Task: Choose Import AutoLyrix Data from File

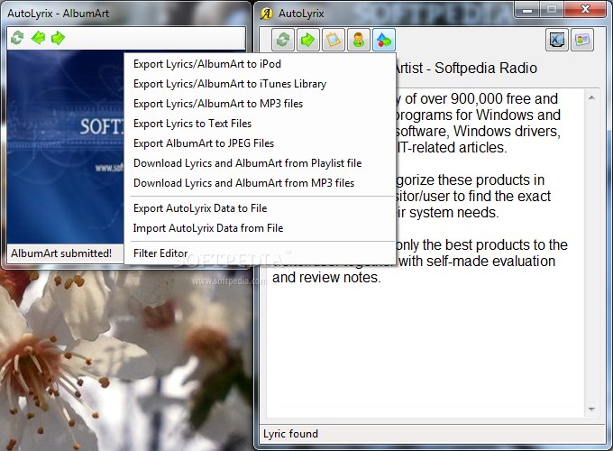Action: pos(260,228)
